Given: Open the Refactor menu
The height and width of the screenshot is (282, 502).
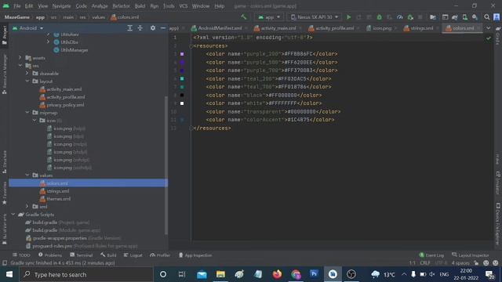Looking at the screenshot, I should tap(121, 5).
